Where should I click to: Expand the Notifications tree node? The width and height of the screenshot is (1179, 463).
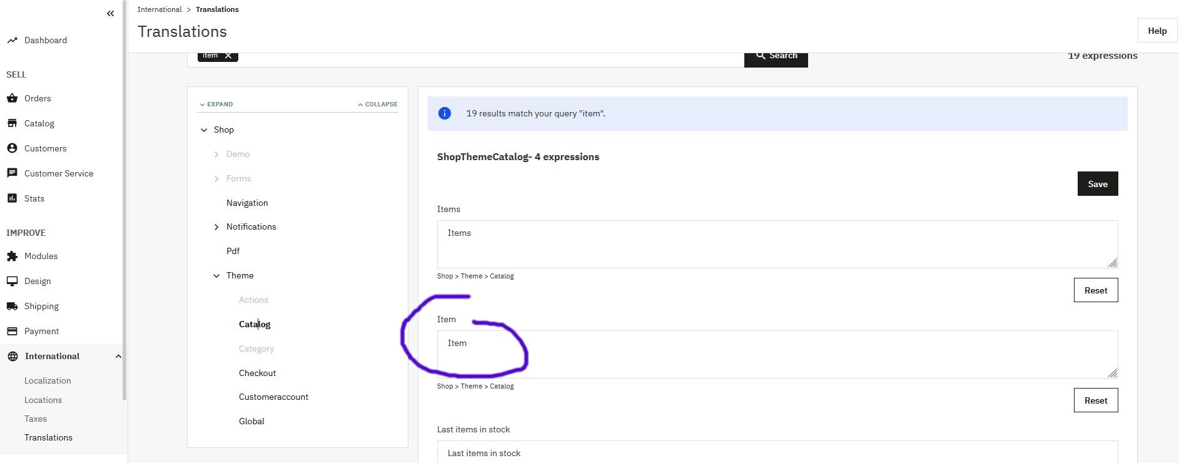pyautogui.click(x=216, y=227)
